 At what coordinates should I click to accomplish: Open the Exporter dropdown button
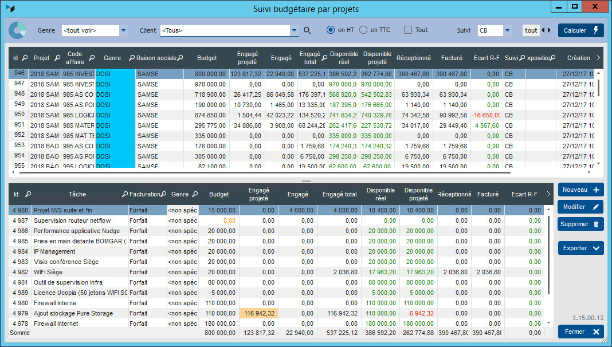click(x=580, y=248)
